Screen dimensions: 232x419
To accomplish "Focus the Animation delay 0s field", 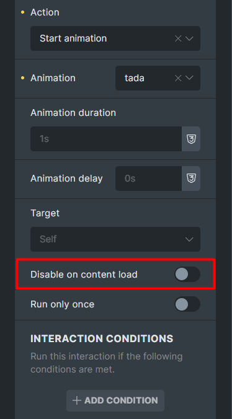I will coord(149,179).
